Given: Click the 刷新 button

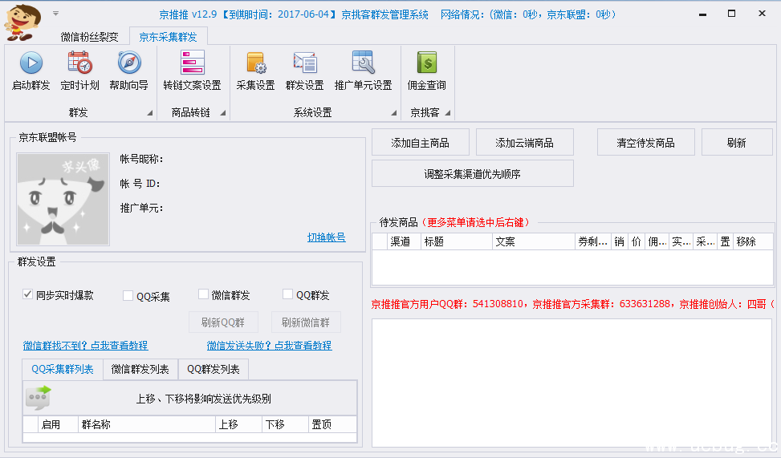Looking at the screenshot, I should (737, 143).
